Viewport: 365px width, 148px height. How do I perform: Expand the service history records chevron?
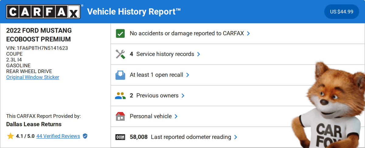point(199,54)
